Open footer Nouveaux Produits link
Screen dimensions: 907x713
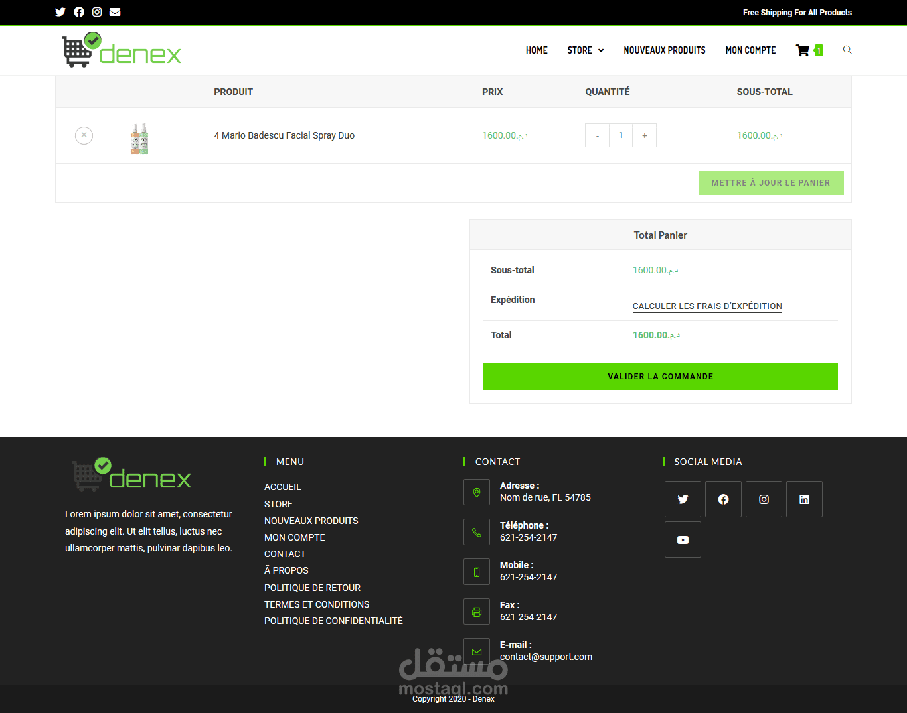pyautogui.click(x=311, y=521)
